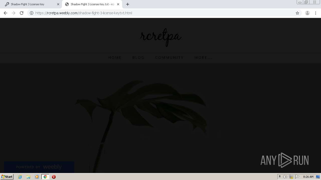The width and height of the screenshot is (321, 180).
Task: Open the rcretpa site logo link
Action: tap(161, 37)
